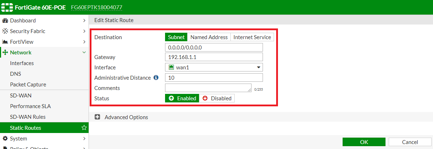This screenshot has width=433, height=149.
Task: Click the System gear icon
Action: click(x=5, y=139)
